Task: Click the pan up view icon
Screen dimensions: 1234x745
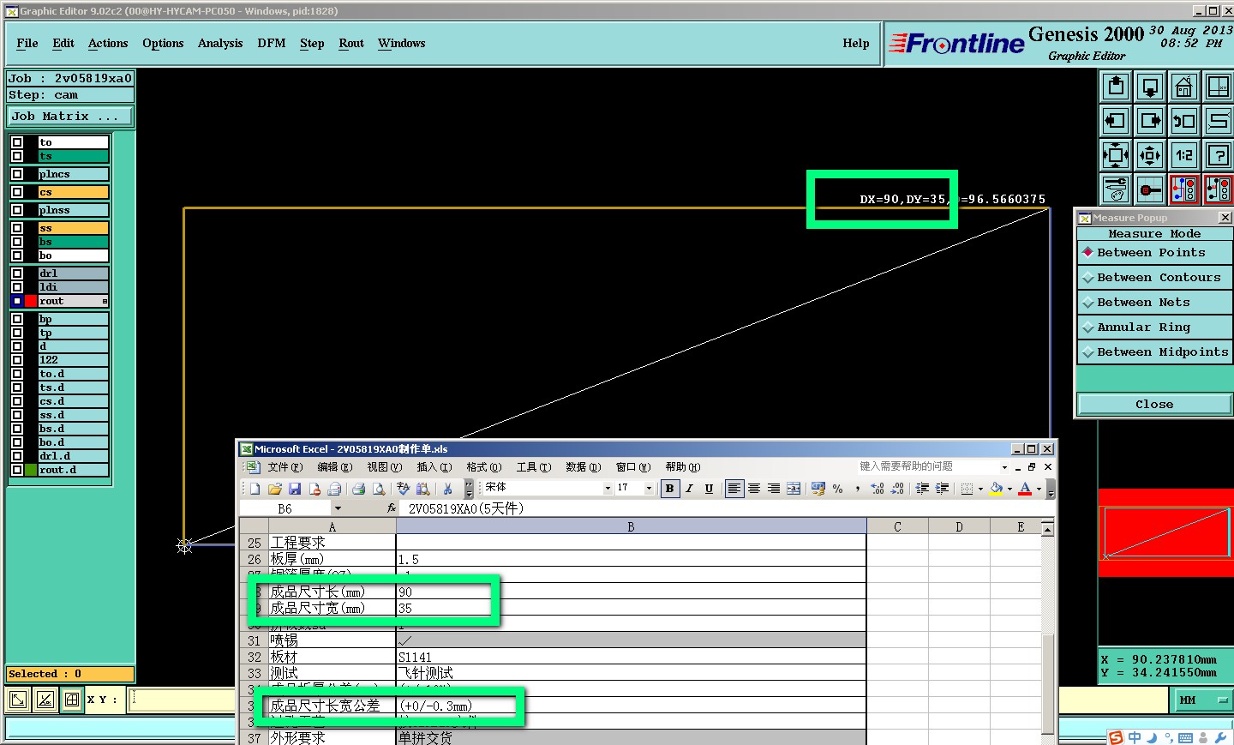Action: point(1116,87)
